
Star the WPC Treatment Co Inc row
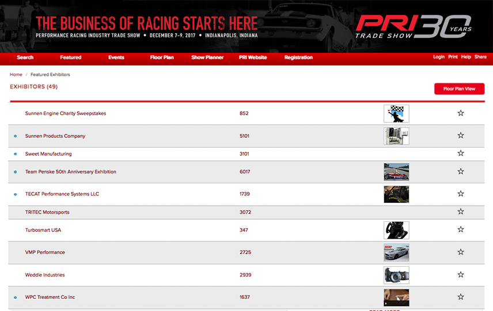click(461, 297)
